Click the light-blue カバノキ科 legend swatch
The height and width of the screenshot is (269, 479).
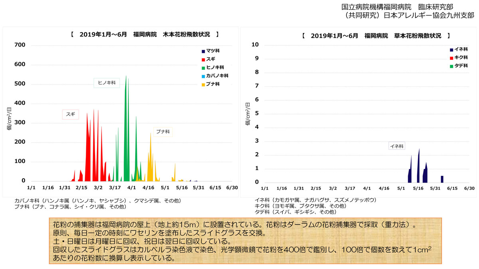point(203,76)
